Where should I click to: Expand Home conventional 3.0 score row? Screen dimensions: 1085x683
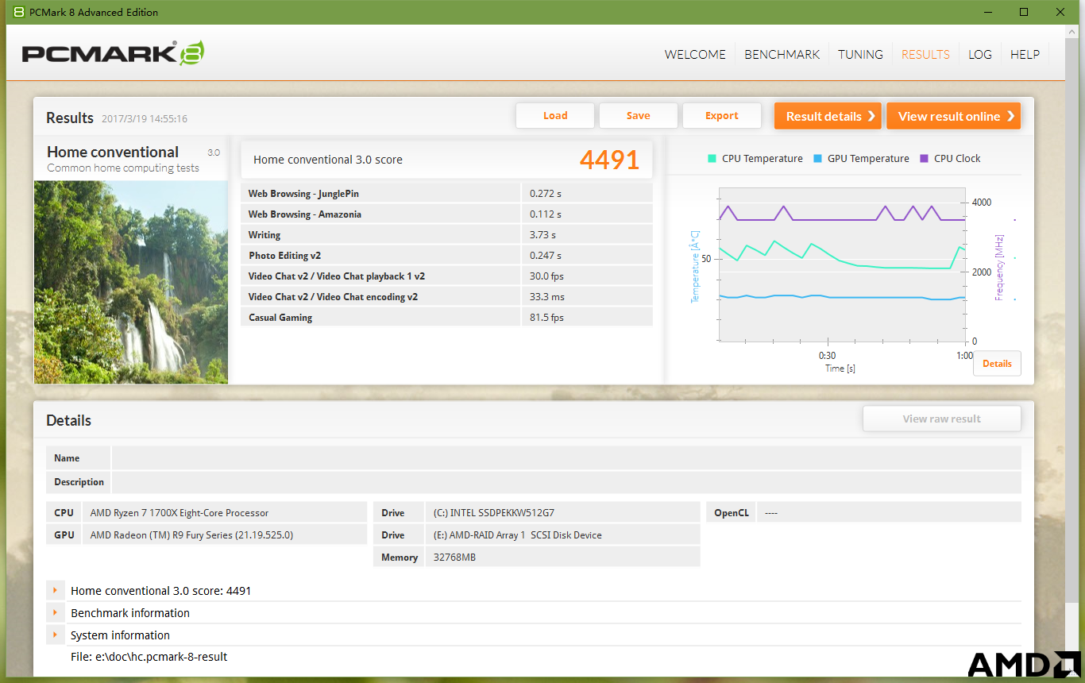tap(56, 591)
